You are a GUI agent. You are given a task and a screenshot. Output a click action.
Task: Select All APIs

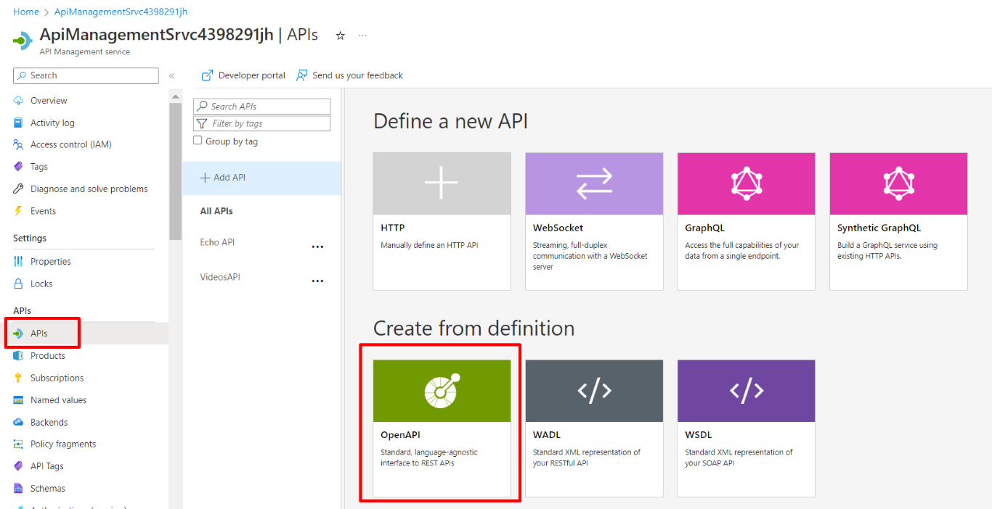216,211
